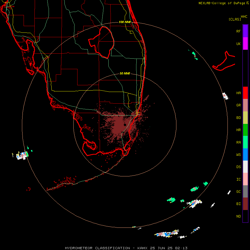250x250 pixels.
Task: Click the green HR legend swatch
Action: (x=245, y=130)
